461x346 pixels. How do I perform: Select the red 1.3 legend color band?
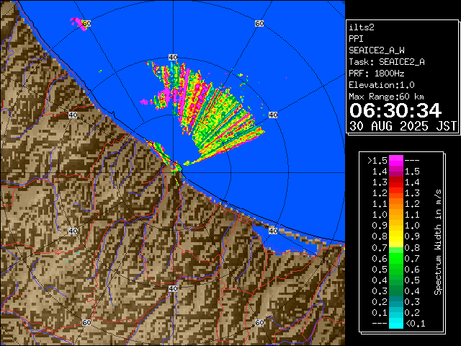pyautogui.click(x=395, y=182)
